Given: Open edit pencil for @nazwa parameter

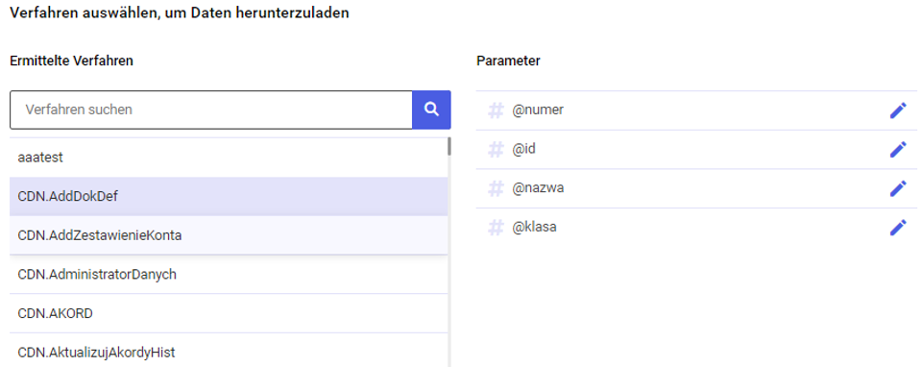Looking at the screenshot, I should tap(898, 188).
